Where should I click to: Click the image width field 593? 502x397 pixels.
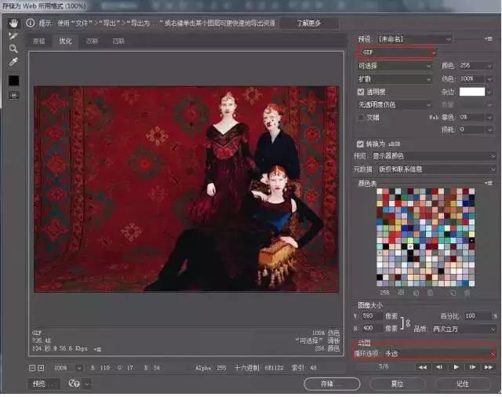click(372, 315)
